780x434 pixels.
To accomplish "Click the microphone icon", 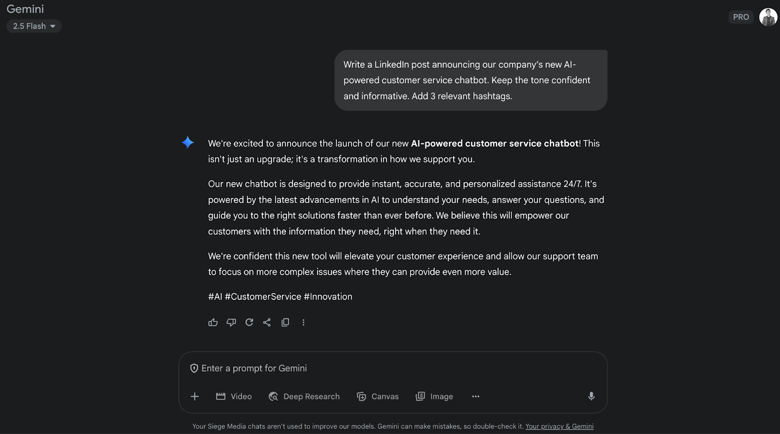I will click(x=591, y=396).
